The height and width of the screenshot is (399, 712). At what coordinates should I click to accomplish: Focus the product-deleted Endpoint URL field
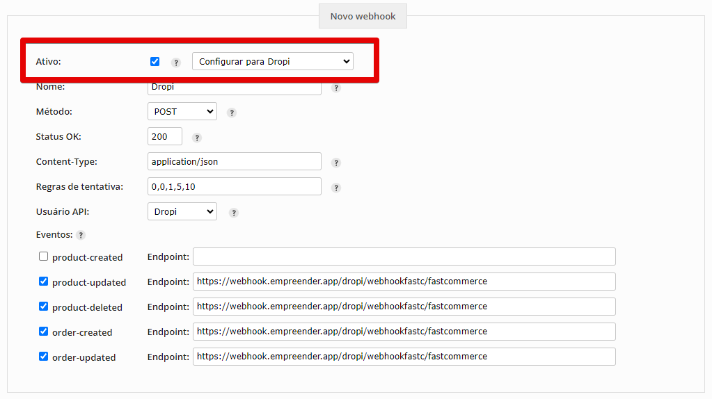point(404,307)
